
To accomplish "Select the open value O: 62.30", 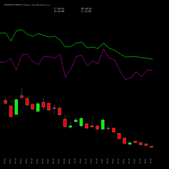I will pos(59,11).
